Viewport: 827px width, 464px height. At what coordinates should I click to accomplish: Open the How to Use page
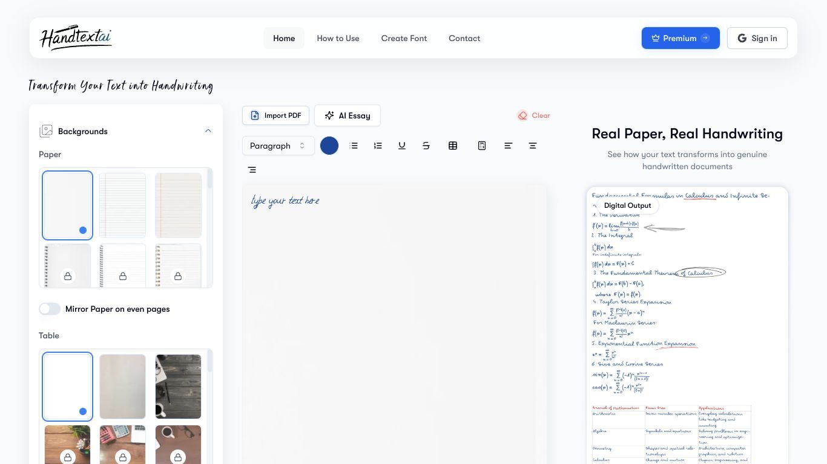click(338, 38)
